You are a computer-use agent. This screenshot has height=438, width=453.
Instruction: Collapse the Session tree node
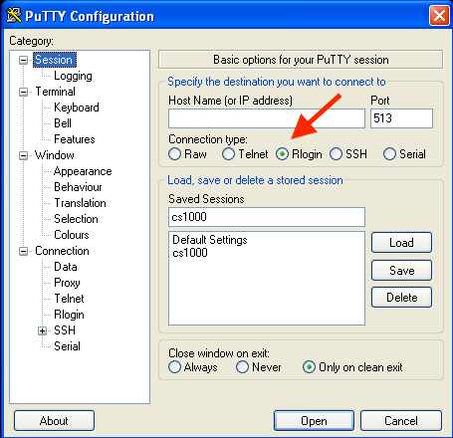point(23,60)
